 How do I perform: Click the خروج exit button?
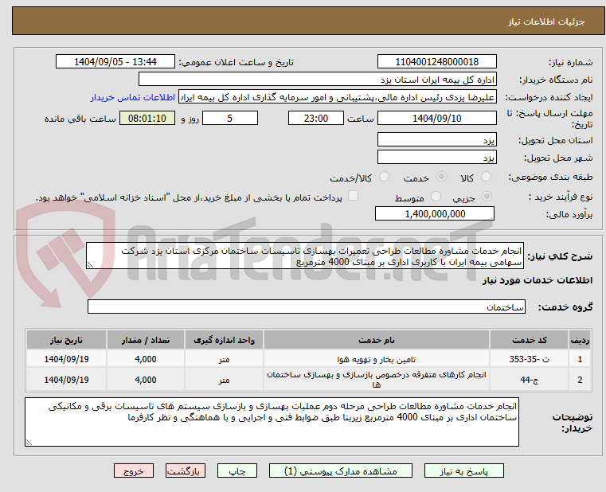point(134,471)
